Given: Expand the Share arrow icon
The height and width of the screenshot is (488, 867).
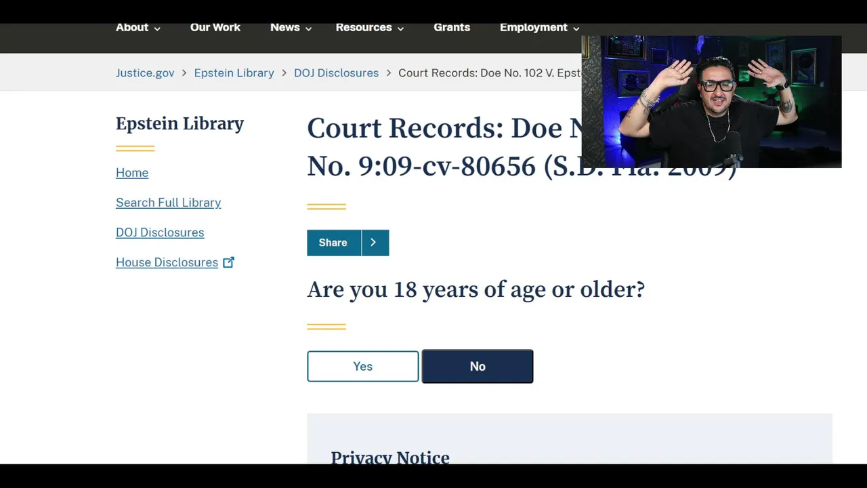Looking at the screenshot, I should 373,243.
